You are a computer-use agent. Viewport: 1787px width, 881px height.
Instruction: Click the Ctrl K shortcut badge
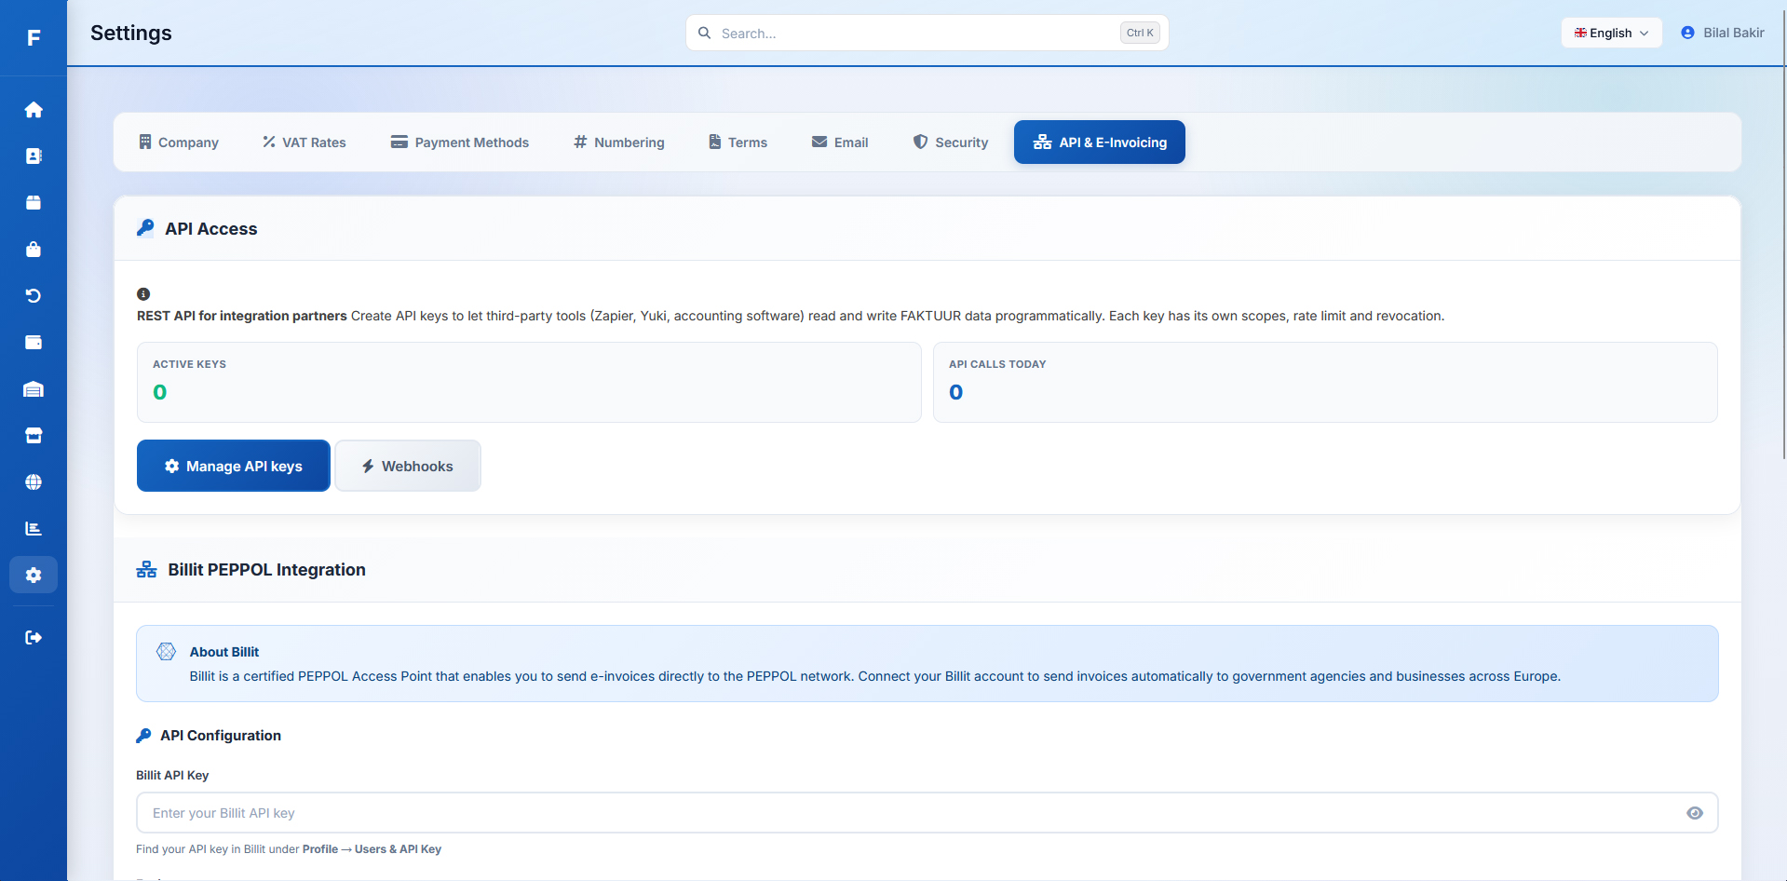(1140, 33)
